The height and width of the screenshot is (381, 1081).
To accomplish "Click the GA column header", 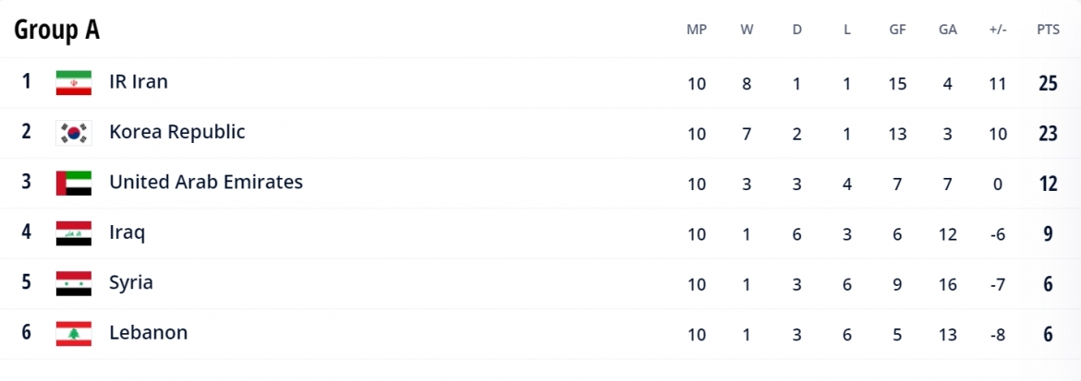I will click(948, 30).
